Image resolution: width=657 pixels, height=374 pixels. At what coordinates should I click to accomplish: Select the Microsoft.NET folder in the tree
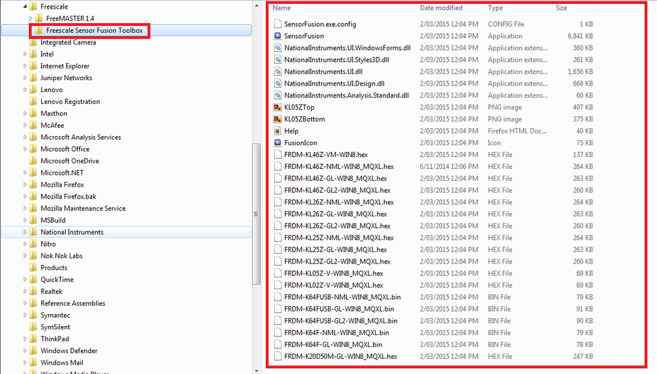62,173
